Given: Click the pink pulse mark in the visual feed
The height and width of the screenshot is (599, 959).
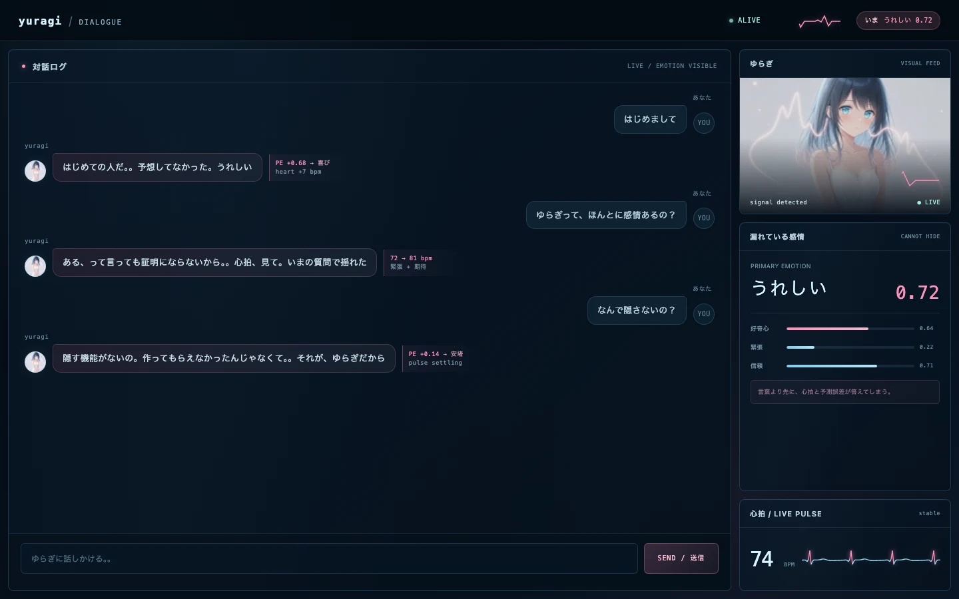Looking at the screenshot, I should click(920, 178).
